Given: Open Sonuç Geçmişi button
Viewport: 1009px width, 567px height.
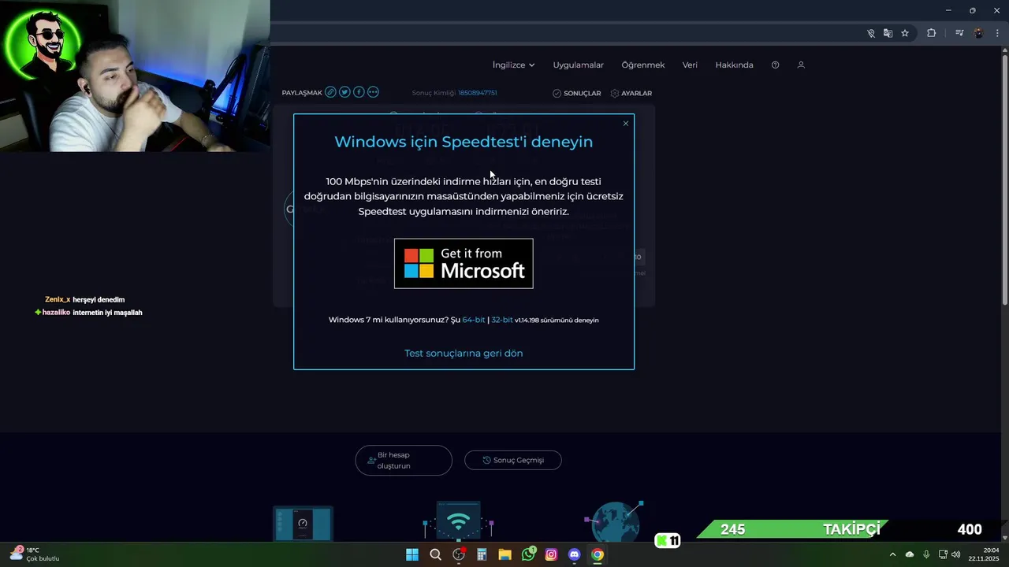Looking at the screenshot, I should click(x=513, y=460).
